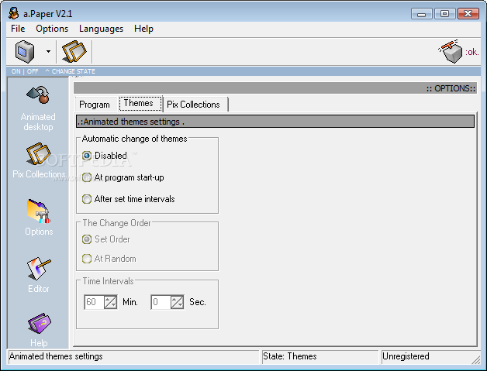This screenshot has height=371, width=487.
Task: Switch to the Pix Collections tab
Action: pos(195,105)
